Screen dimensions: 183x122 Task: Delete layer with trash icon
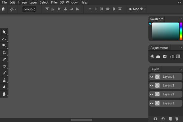tap(177, 119)
